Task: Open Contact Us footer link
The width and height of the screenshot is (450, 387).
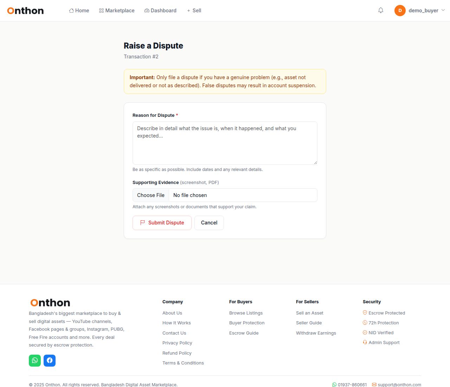Action: [174, 333]
